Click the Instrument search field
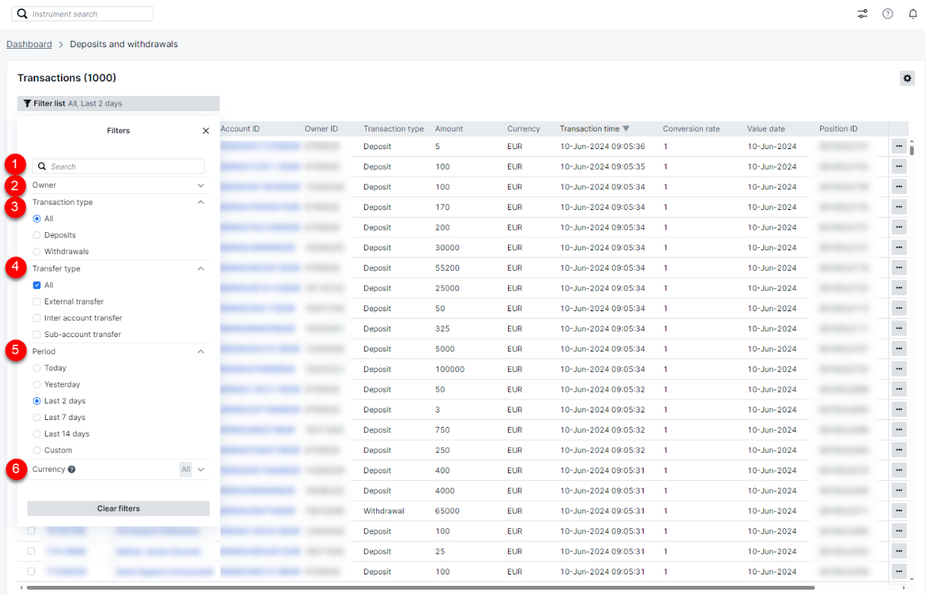The image size is (926, 595). pos(90,14)
